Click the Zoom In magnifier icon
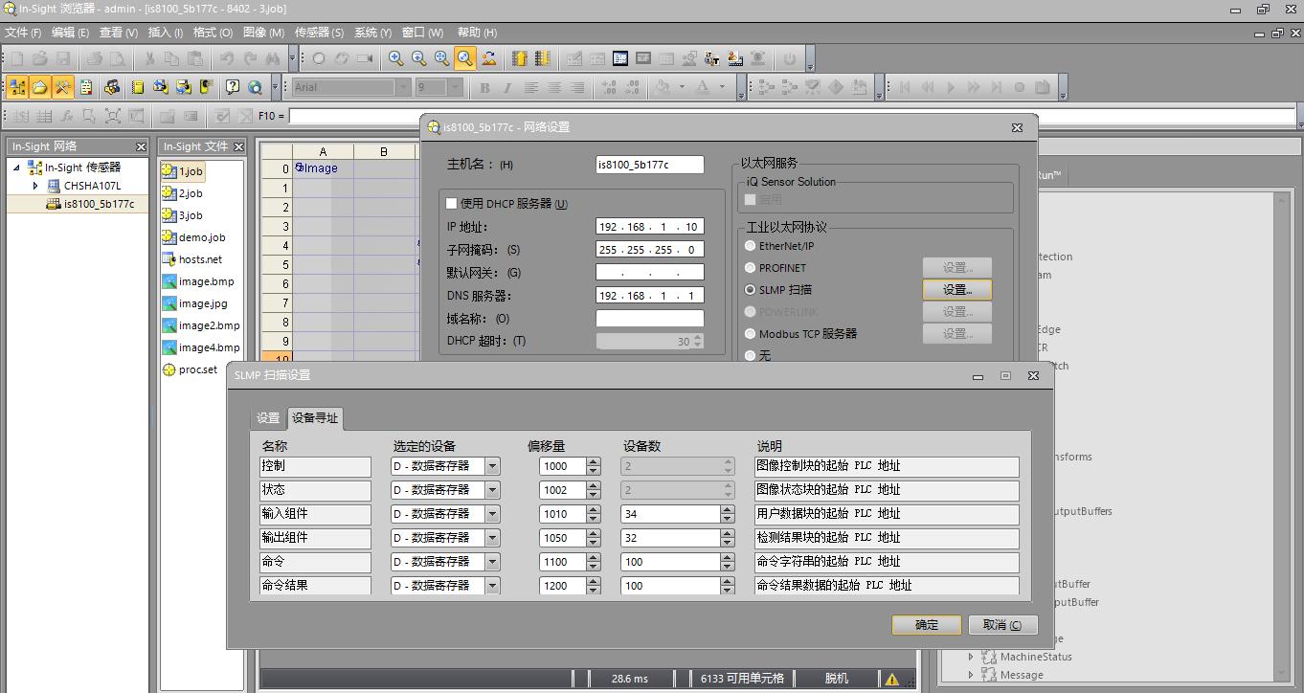The width and height of the screenshot is (1304, 693). click(x=395, y=58)
